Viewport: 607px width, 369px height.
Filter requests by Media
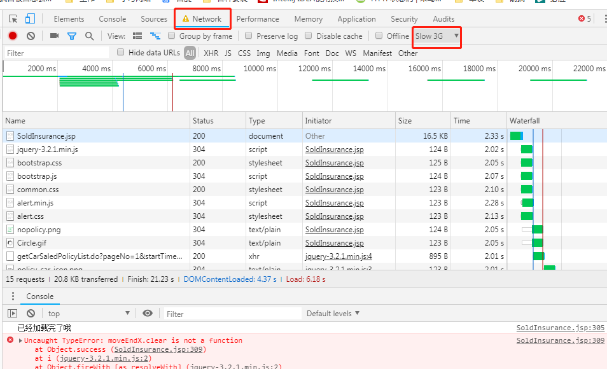coord(287,53)
